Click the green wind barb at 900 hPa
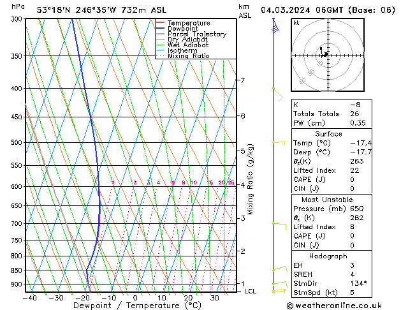Image resolution: width=401 pixels, height=310 pixels. pos(280,285)
